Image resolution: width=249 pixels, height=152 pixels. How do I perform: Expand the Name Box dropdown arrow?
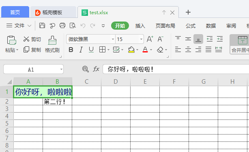(61, 69)
